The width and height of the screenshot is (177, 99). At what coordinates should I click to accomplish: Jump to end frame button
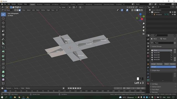tap(80, 88)
